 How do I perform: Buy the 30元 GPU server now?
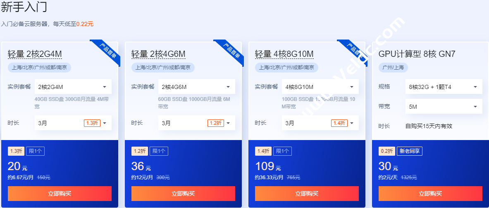click(x=430, y=194)
